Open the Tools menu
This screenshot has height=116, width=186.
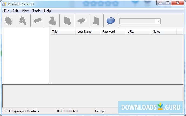point(36,11)
